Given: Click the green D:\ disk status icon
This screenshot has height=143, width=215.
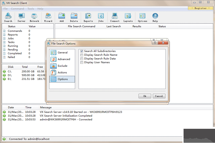Looking at the screenshot, I should coord(4,75).
